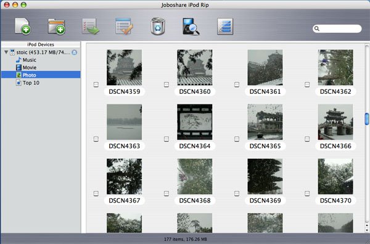Click the scrollbar down arrow
The image size is (370, 244).
[x=367, y=230]
